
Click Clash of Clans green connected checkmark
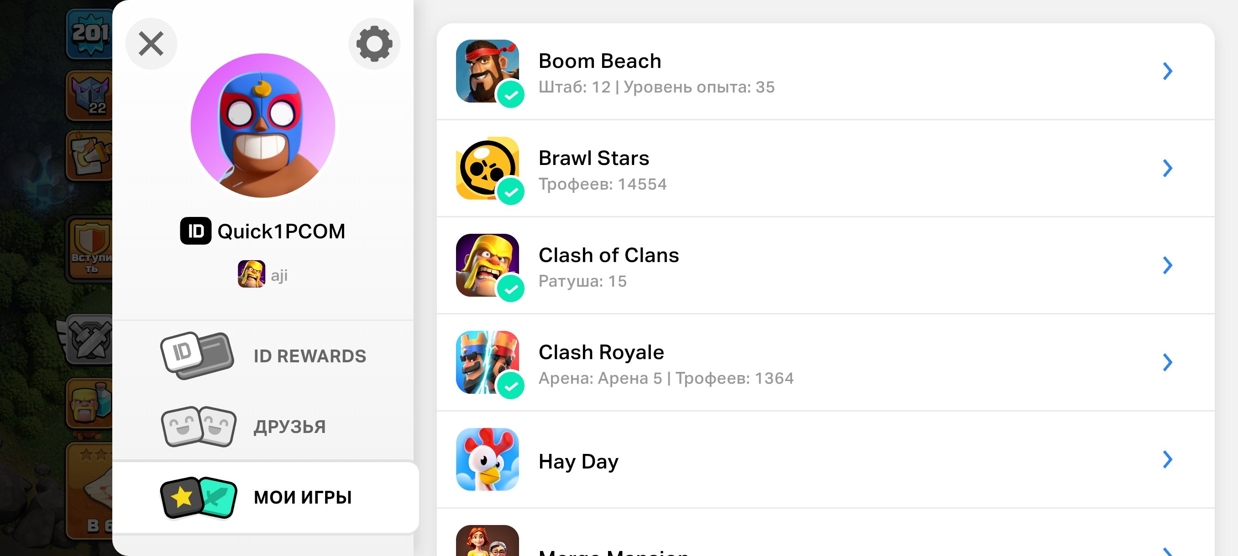510,289
